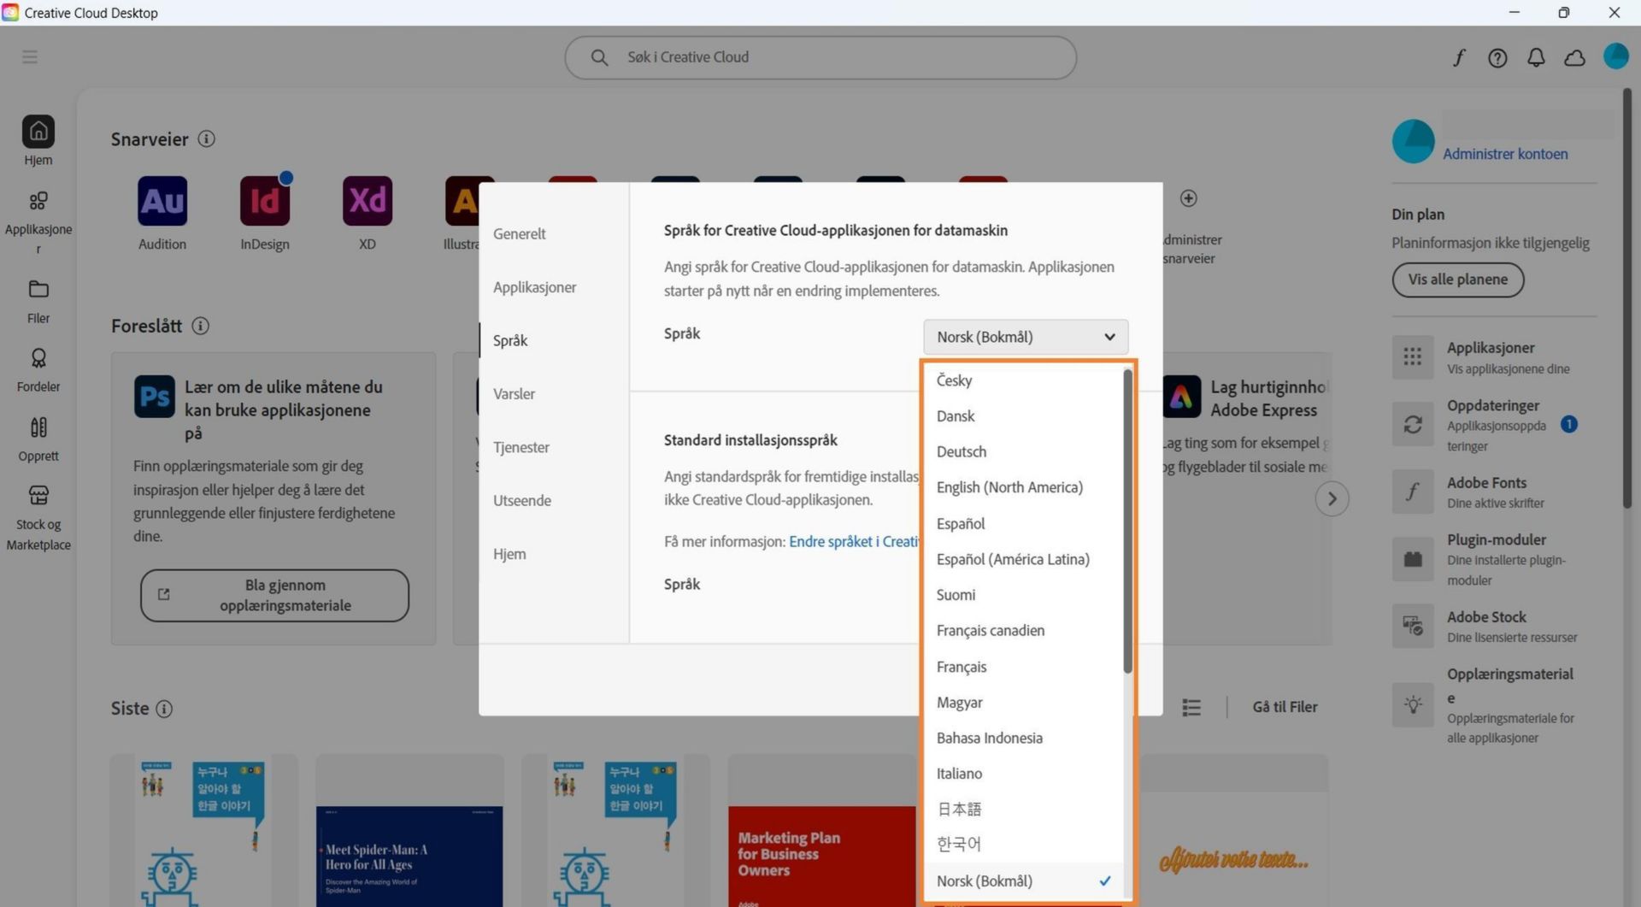Select English (North America) language

[x=1024, y=487]
